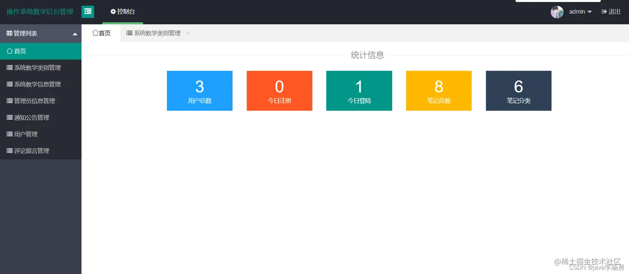Open 用户管理 in the sidebar
This screenshot has height=274, width=629.
(x=41, y=134)
